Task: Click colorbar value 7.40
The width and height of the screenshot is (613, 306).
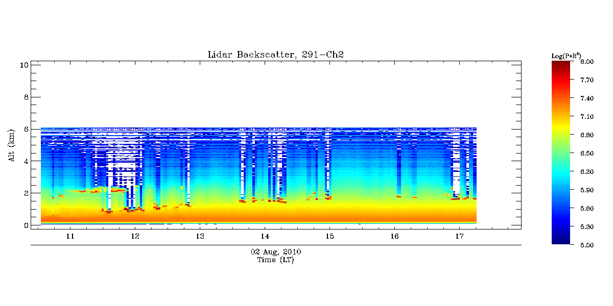Action: (x=586, y=98)
